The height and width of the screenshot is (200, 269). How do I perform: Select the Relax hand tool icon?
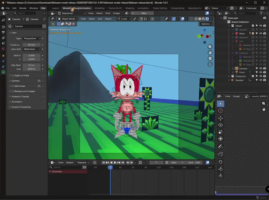221,169
